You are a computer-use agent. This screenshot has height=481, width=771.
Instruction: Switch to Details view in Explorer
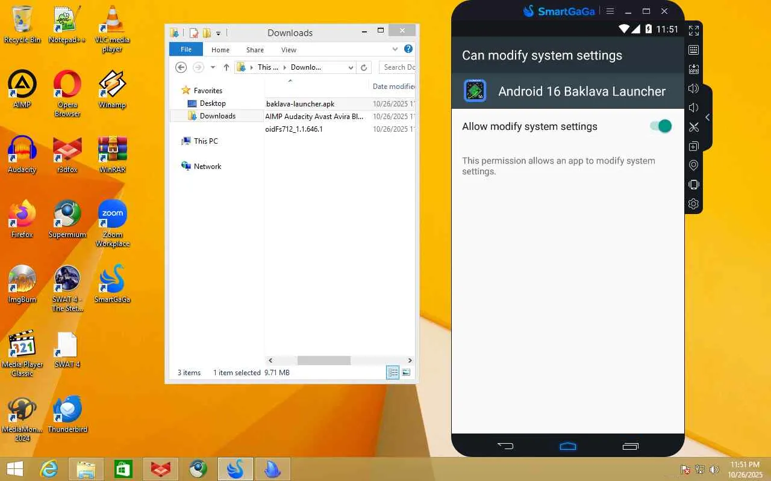coord(393,373)
